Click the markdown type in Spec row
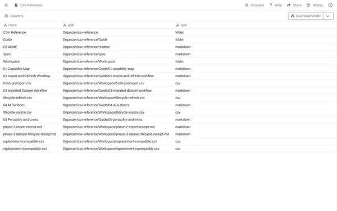Viewport: 337px width, 211px height. point(183,54)
